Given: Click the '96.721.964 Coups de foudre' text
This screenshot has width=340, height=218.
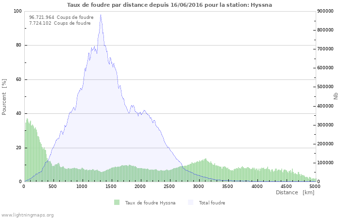Looking at the screenshot, I should (x=61, y=17).
